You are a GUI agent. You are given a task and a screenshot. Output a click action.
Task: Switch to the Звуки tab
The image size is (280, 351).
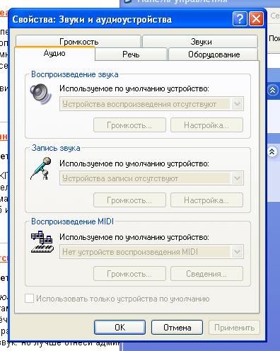point(201,42)
